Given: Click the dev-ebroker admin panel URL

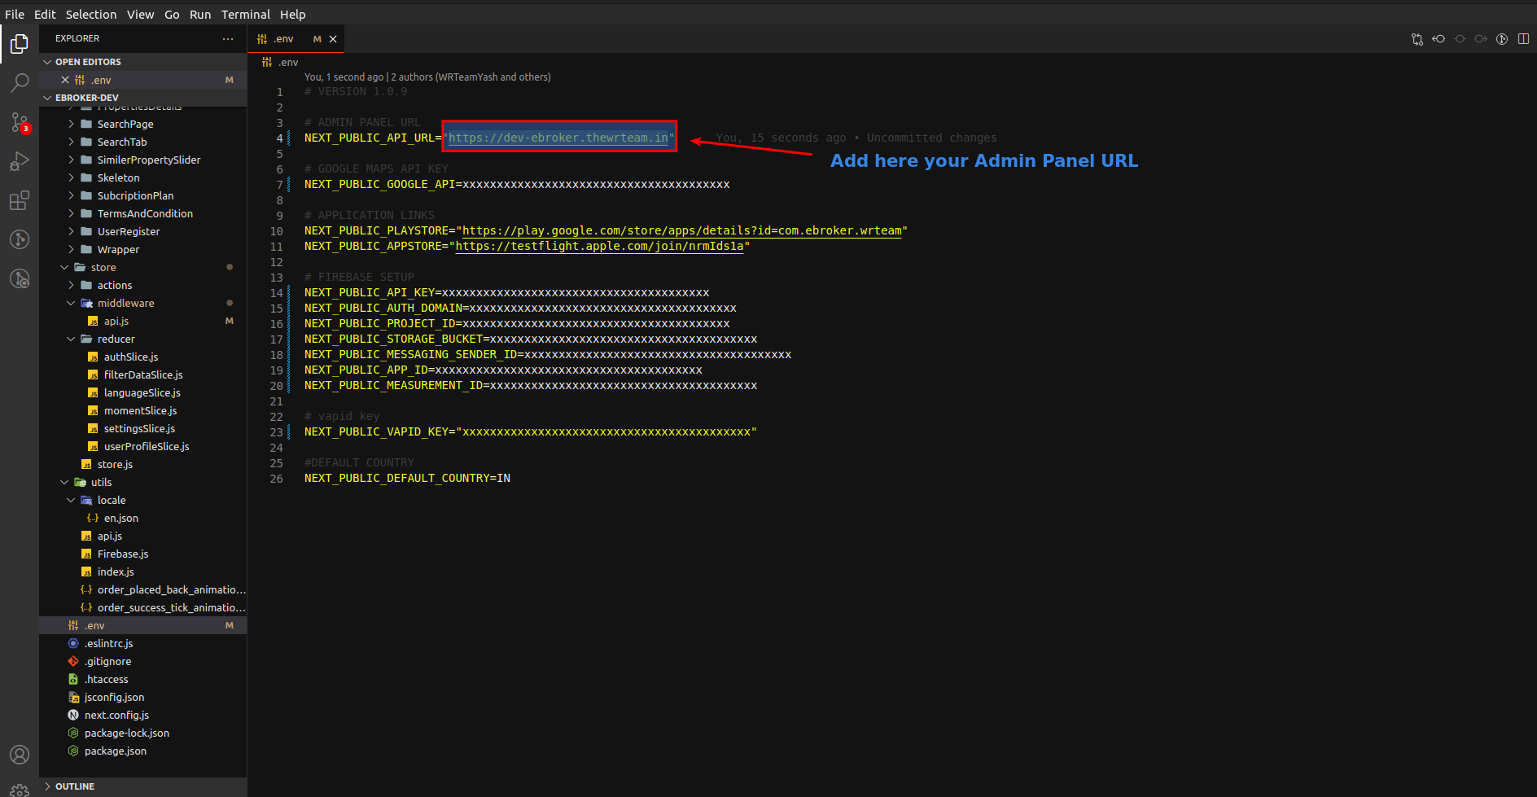Looking at the screenshot, I should 558,138.
